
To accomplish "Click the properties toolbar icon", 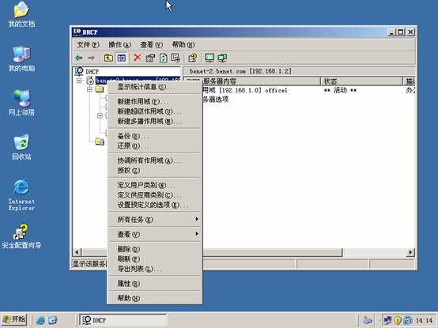I will pyautogui.click(x=150, y=58).
